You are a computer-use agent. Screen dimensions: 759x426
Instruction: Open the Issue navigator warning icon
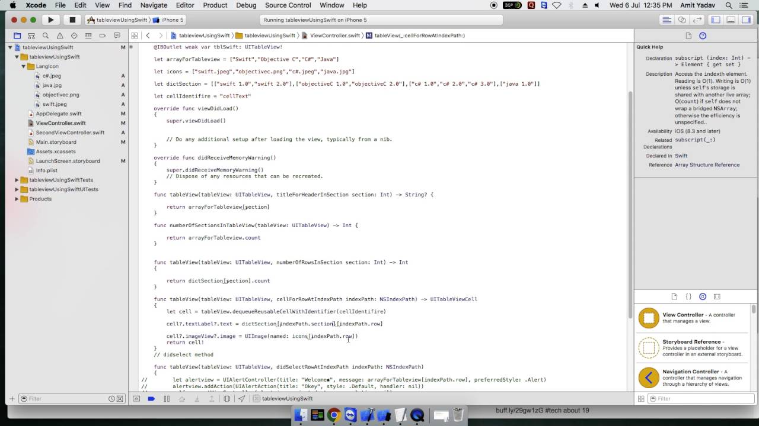click(x=60, y=35)
